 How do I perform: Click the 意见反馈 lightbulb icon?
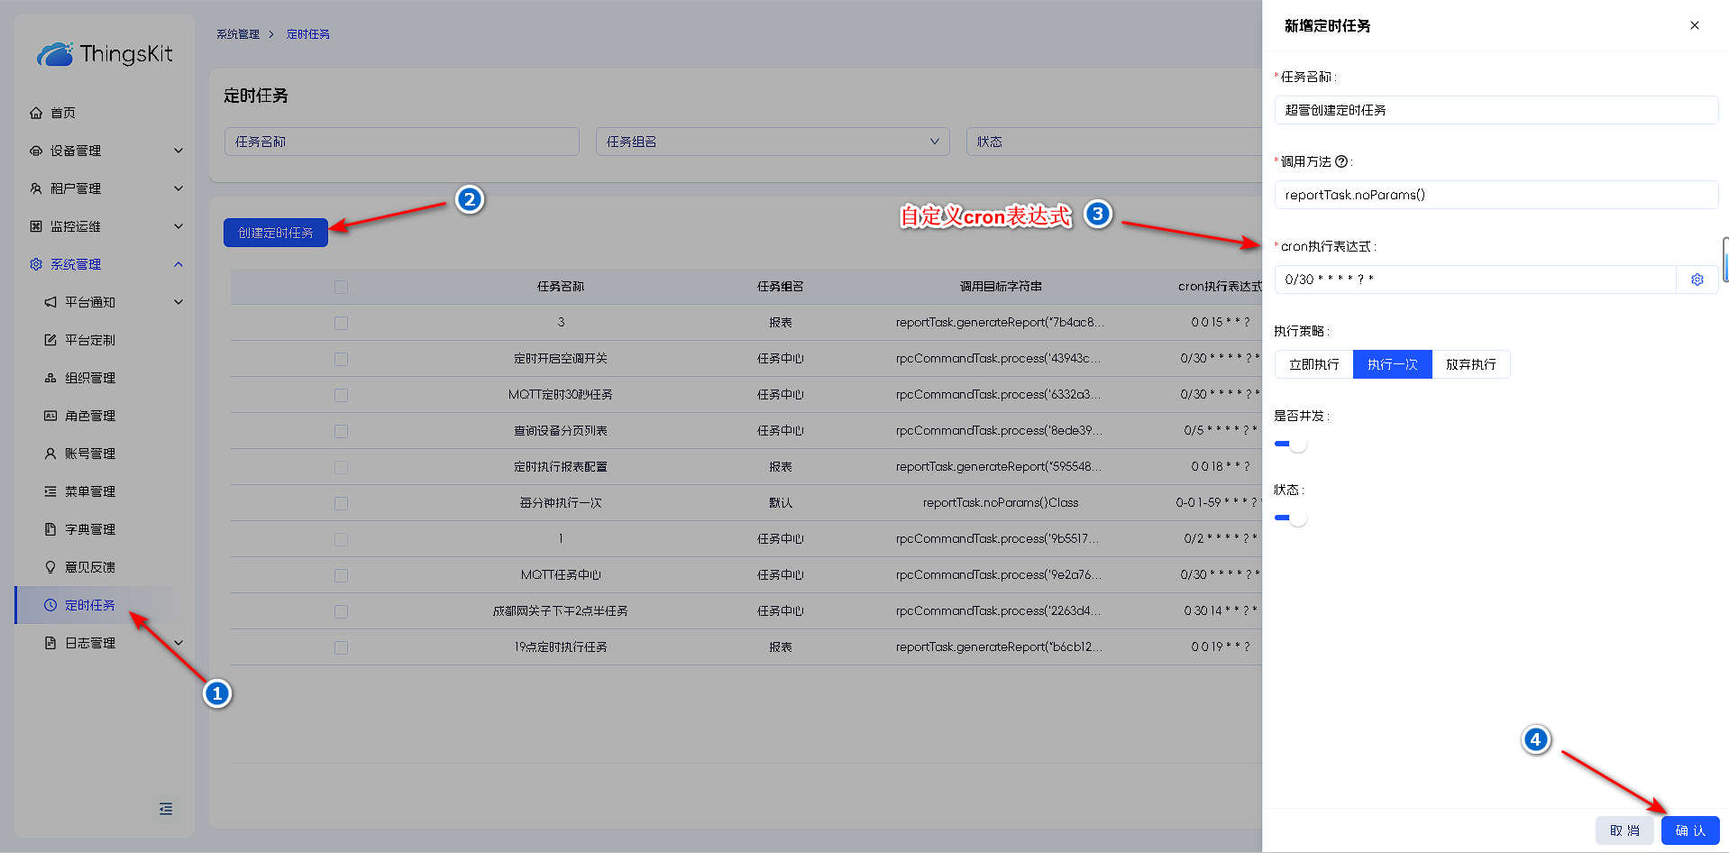[50, 567]
